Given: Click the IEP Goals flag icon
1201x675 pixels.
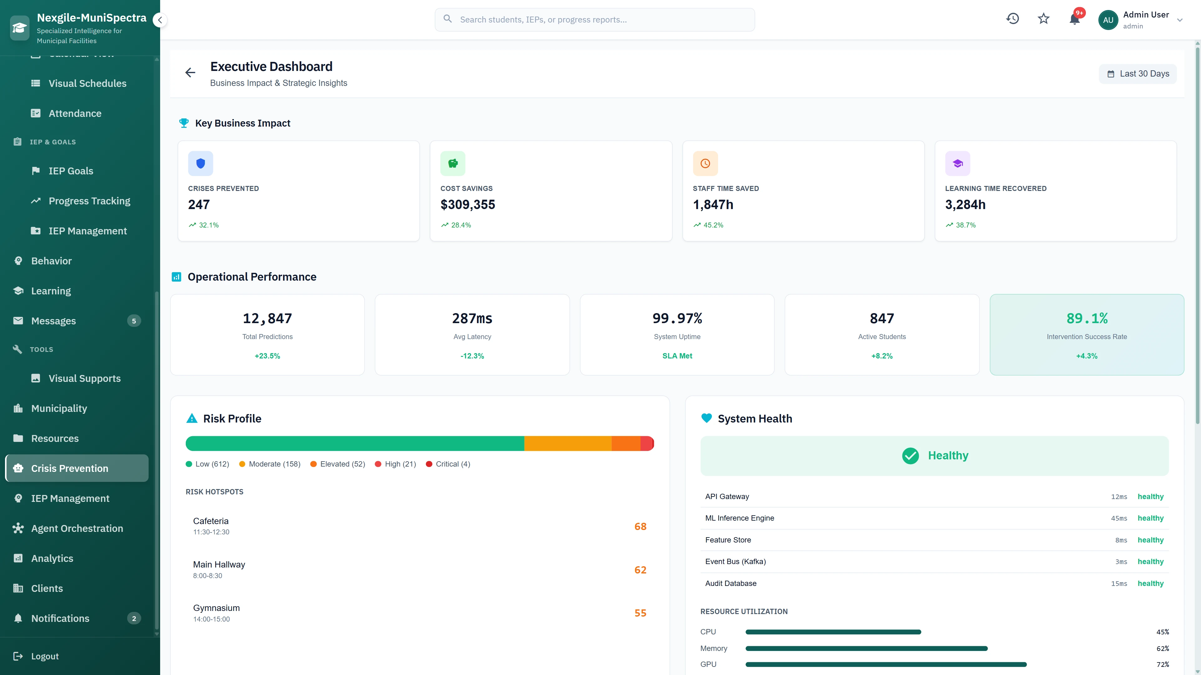Looking at the screenshot, I should 36,171.
